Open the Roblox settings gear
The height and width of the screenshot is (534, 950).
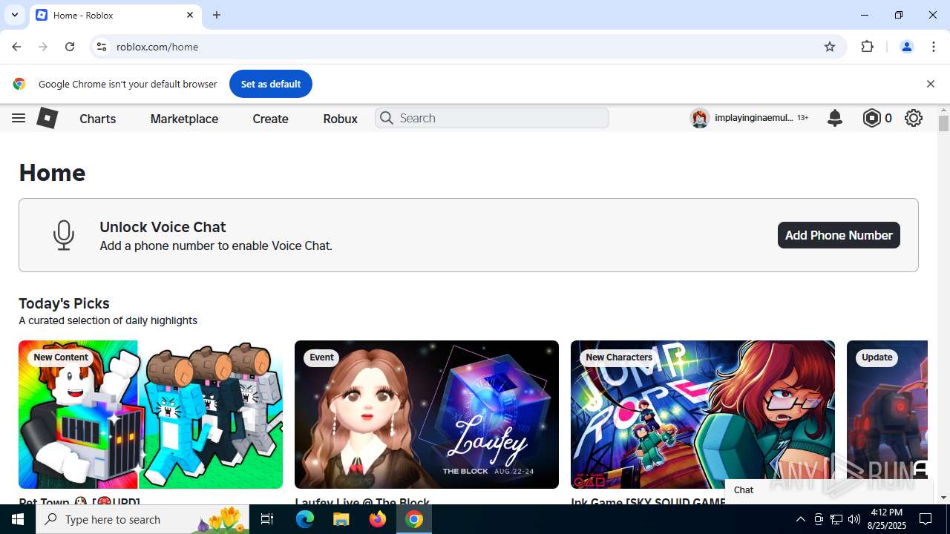coord(914,118)
